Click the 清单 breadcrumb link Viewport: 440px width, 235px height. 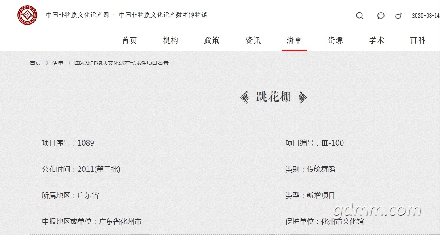[x=58, y=63]
